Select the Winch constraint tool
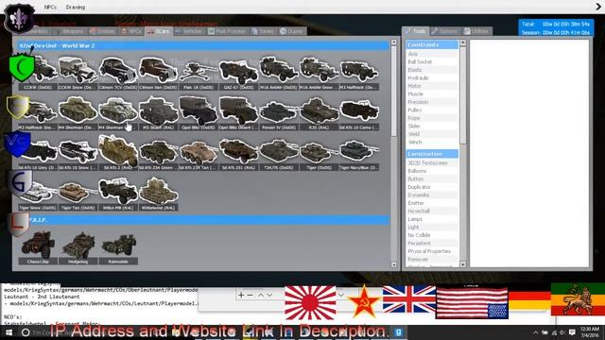This screenshot has width=605, height=340. (x=432, y=143)
